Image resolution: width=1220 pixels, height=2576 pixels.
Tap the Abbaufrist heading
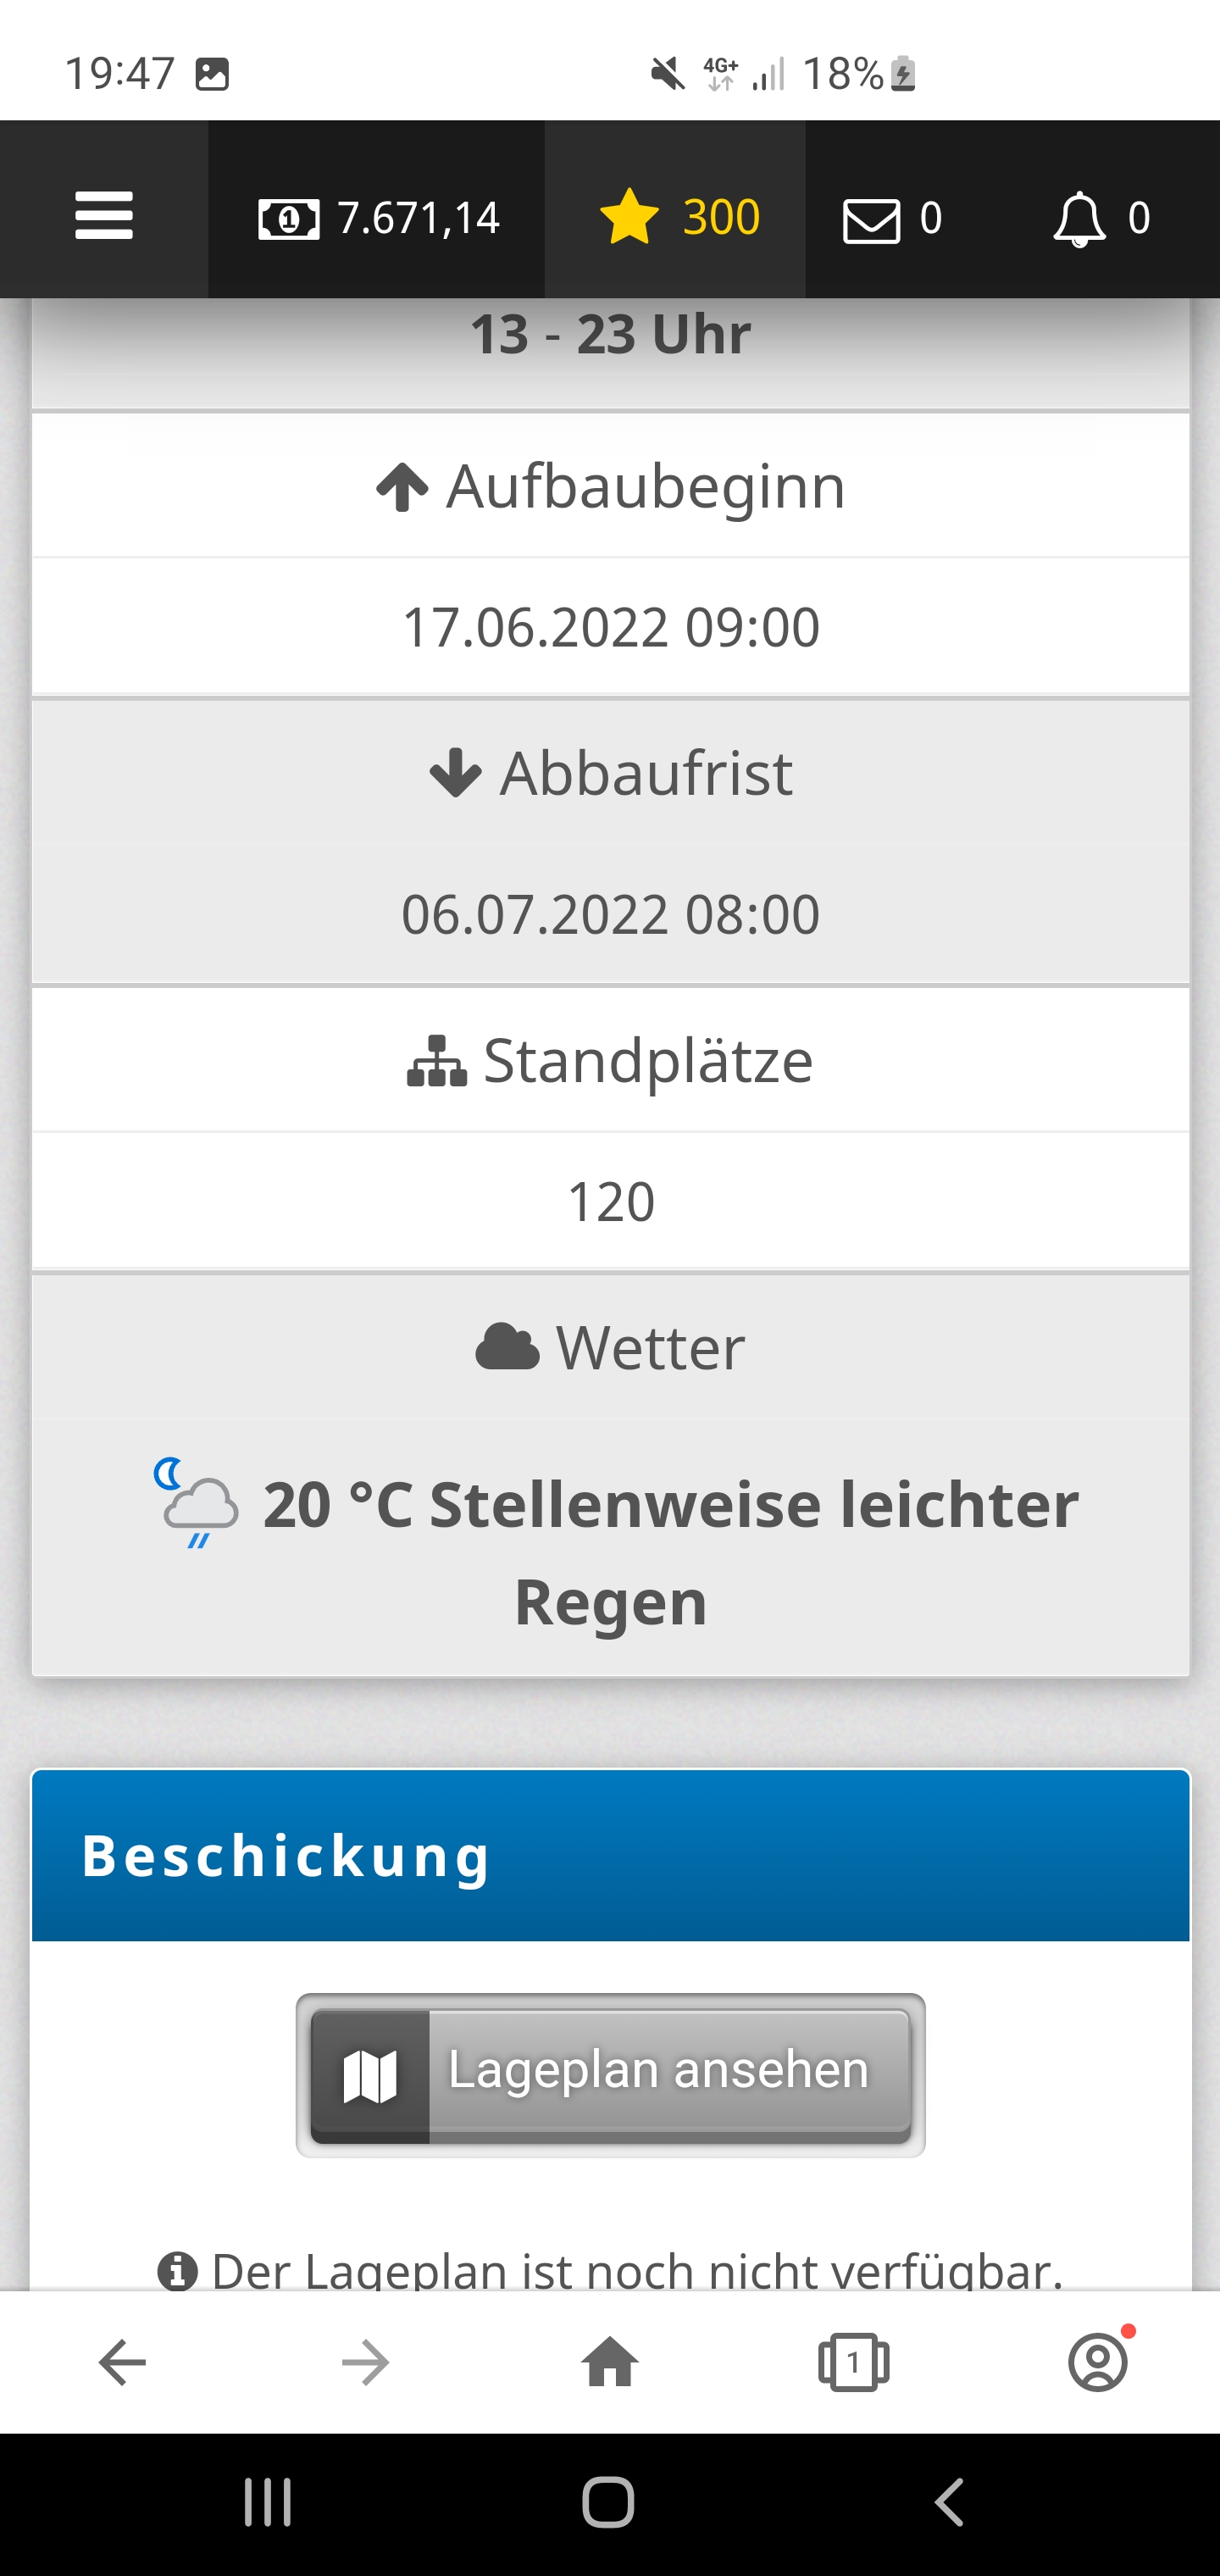(610, 773)
